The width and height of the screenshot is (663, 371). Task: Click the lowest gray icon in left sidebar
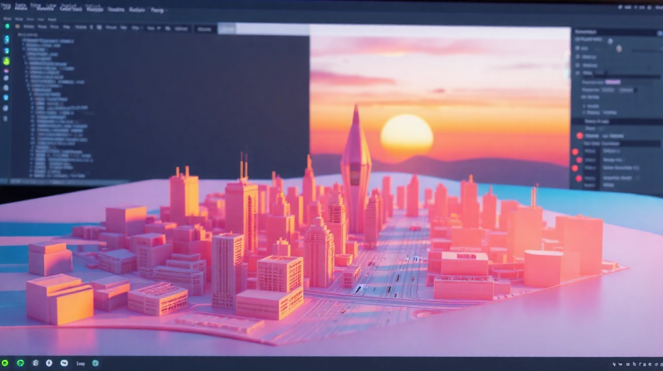click(x=5, y=119)
